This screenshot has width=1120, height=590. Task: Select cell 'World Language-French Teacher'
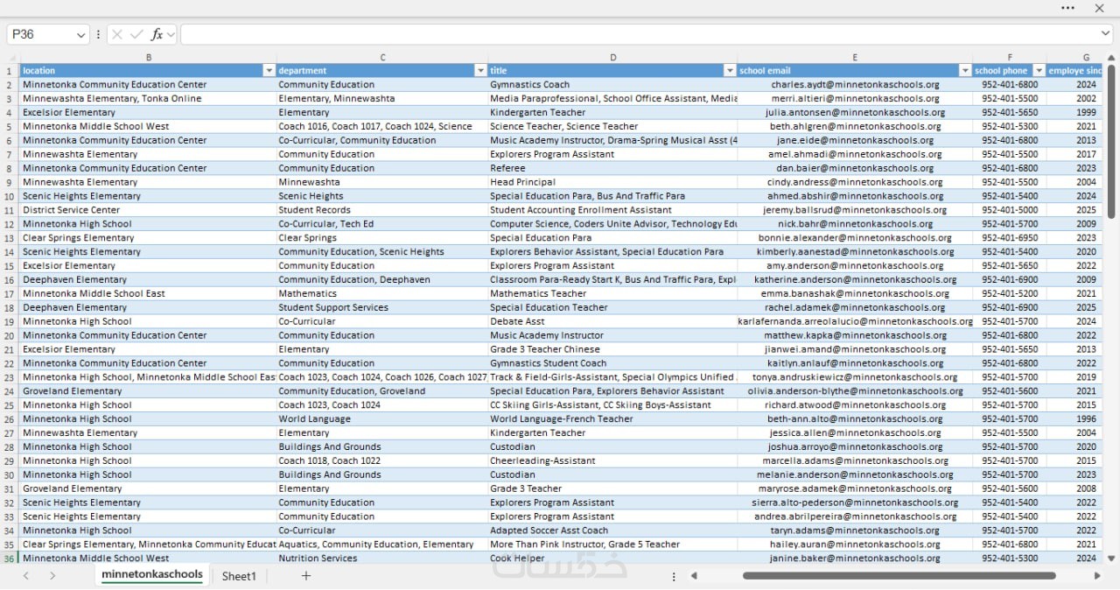[612, 418]
